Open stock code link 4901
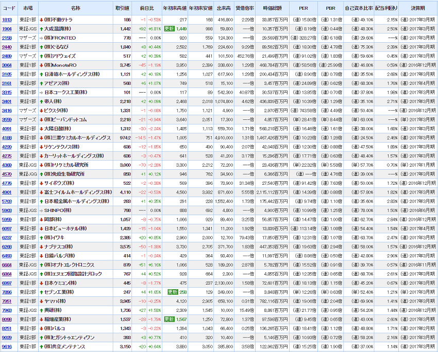This screenshot has height=352, width=438. coord(7,192)
